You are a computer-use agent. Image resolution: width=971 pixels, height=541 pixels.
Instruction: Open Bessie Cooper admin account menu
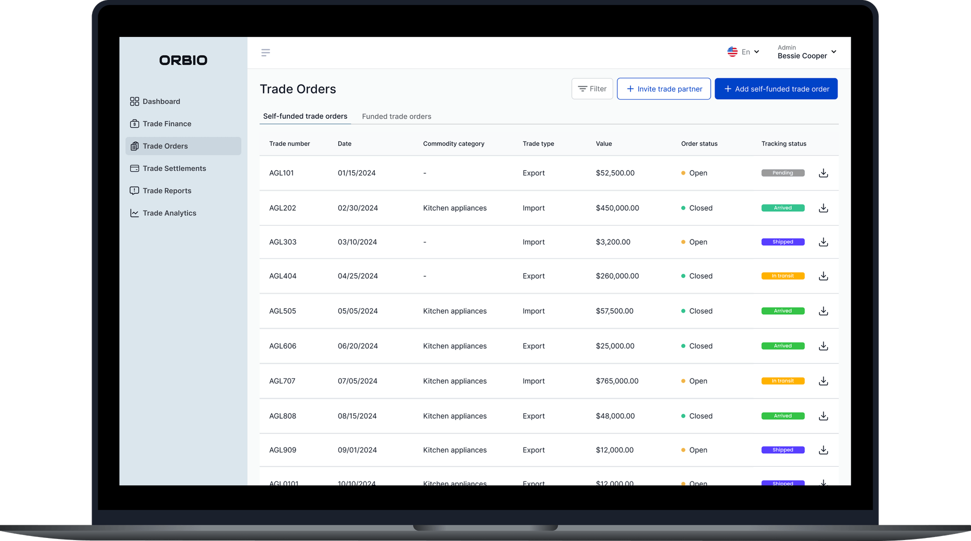coord(807,52)
